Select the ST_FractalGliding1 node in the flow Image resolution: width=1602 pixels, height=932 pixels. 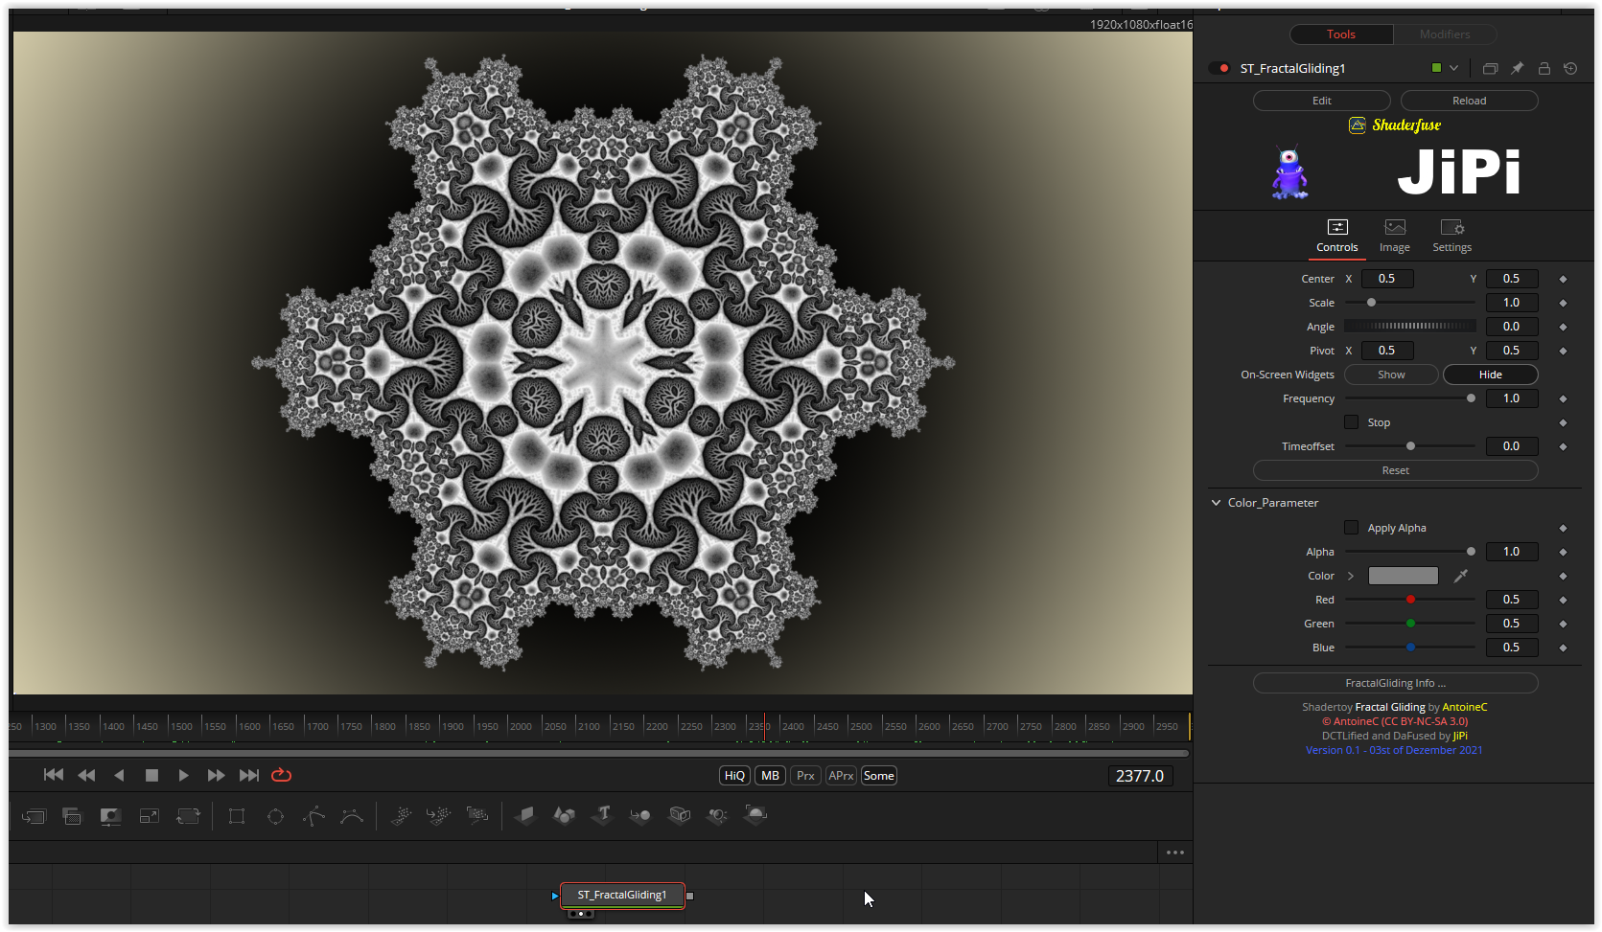(622, 896)
